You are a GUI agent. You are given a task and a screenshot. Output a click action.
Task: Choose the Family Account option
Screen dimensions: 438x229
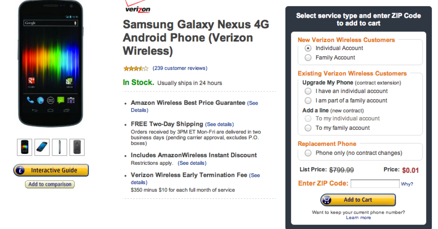pyautogui.click(x=308, y=58)
